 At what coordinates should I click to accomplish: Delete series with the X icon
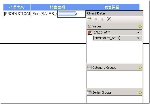click(x=109, y=19)
